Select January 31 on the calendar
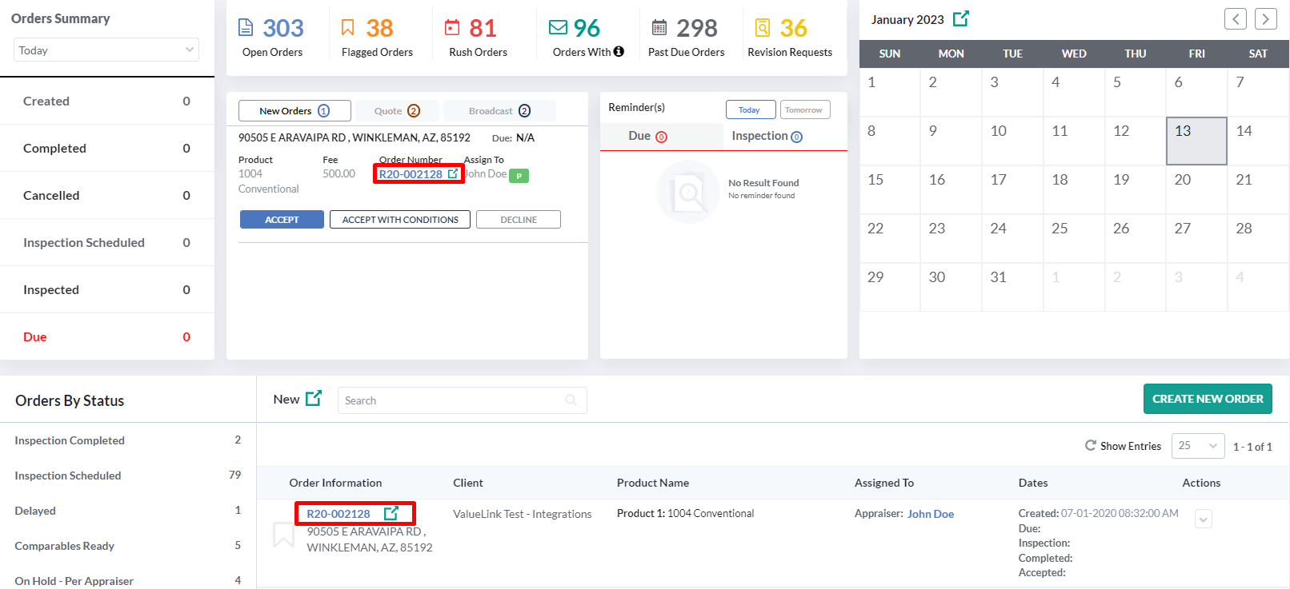Viewport: 1290px width, 589px height. pyautogui.click(x=1012, y=287)
